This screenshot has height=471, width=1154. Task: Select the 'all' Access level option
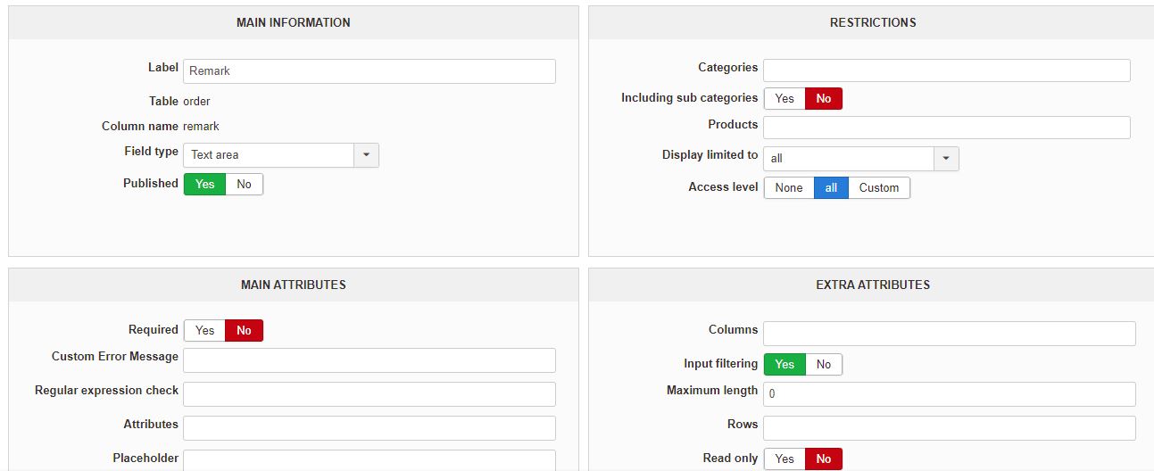831,187
